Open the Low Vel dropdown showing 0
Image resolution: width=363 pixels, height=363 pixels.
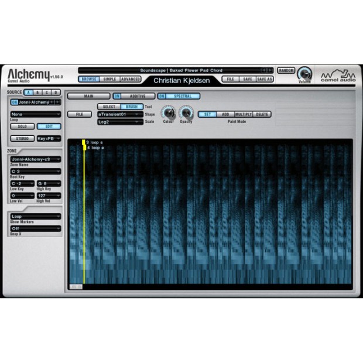22,196
